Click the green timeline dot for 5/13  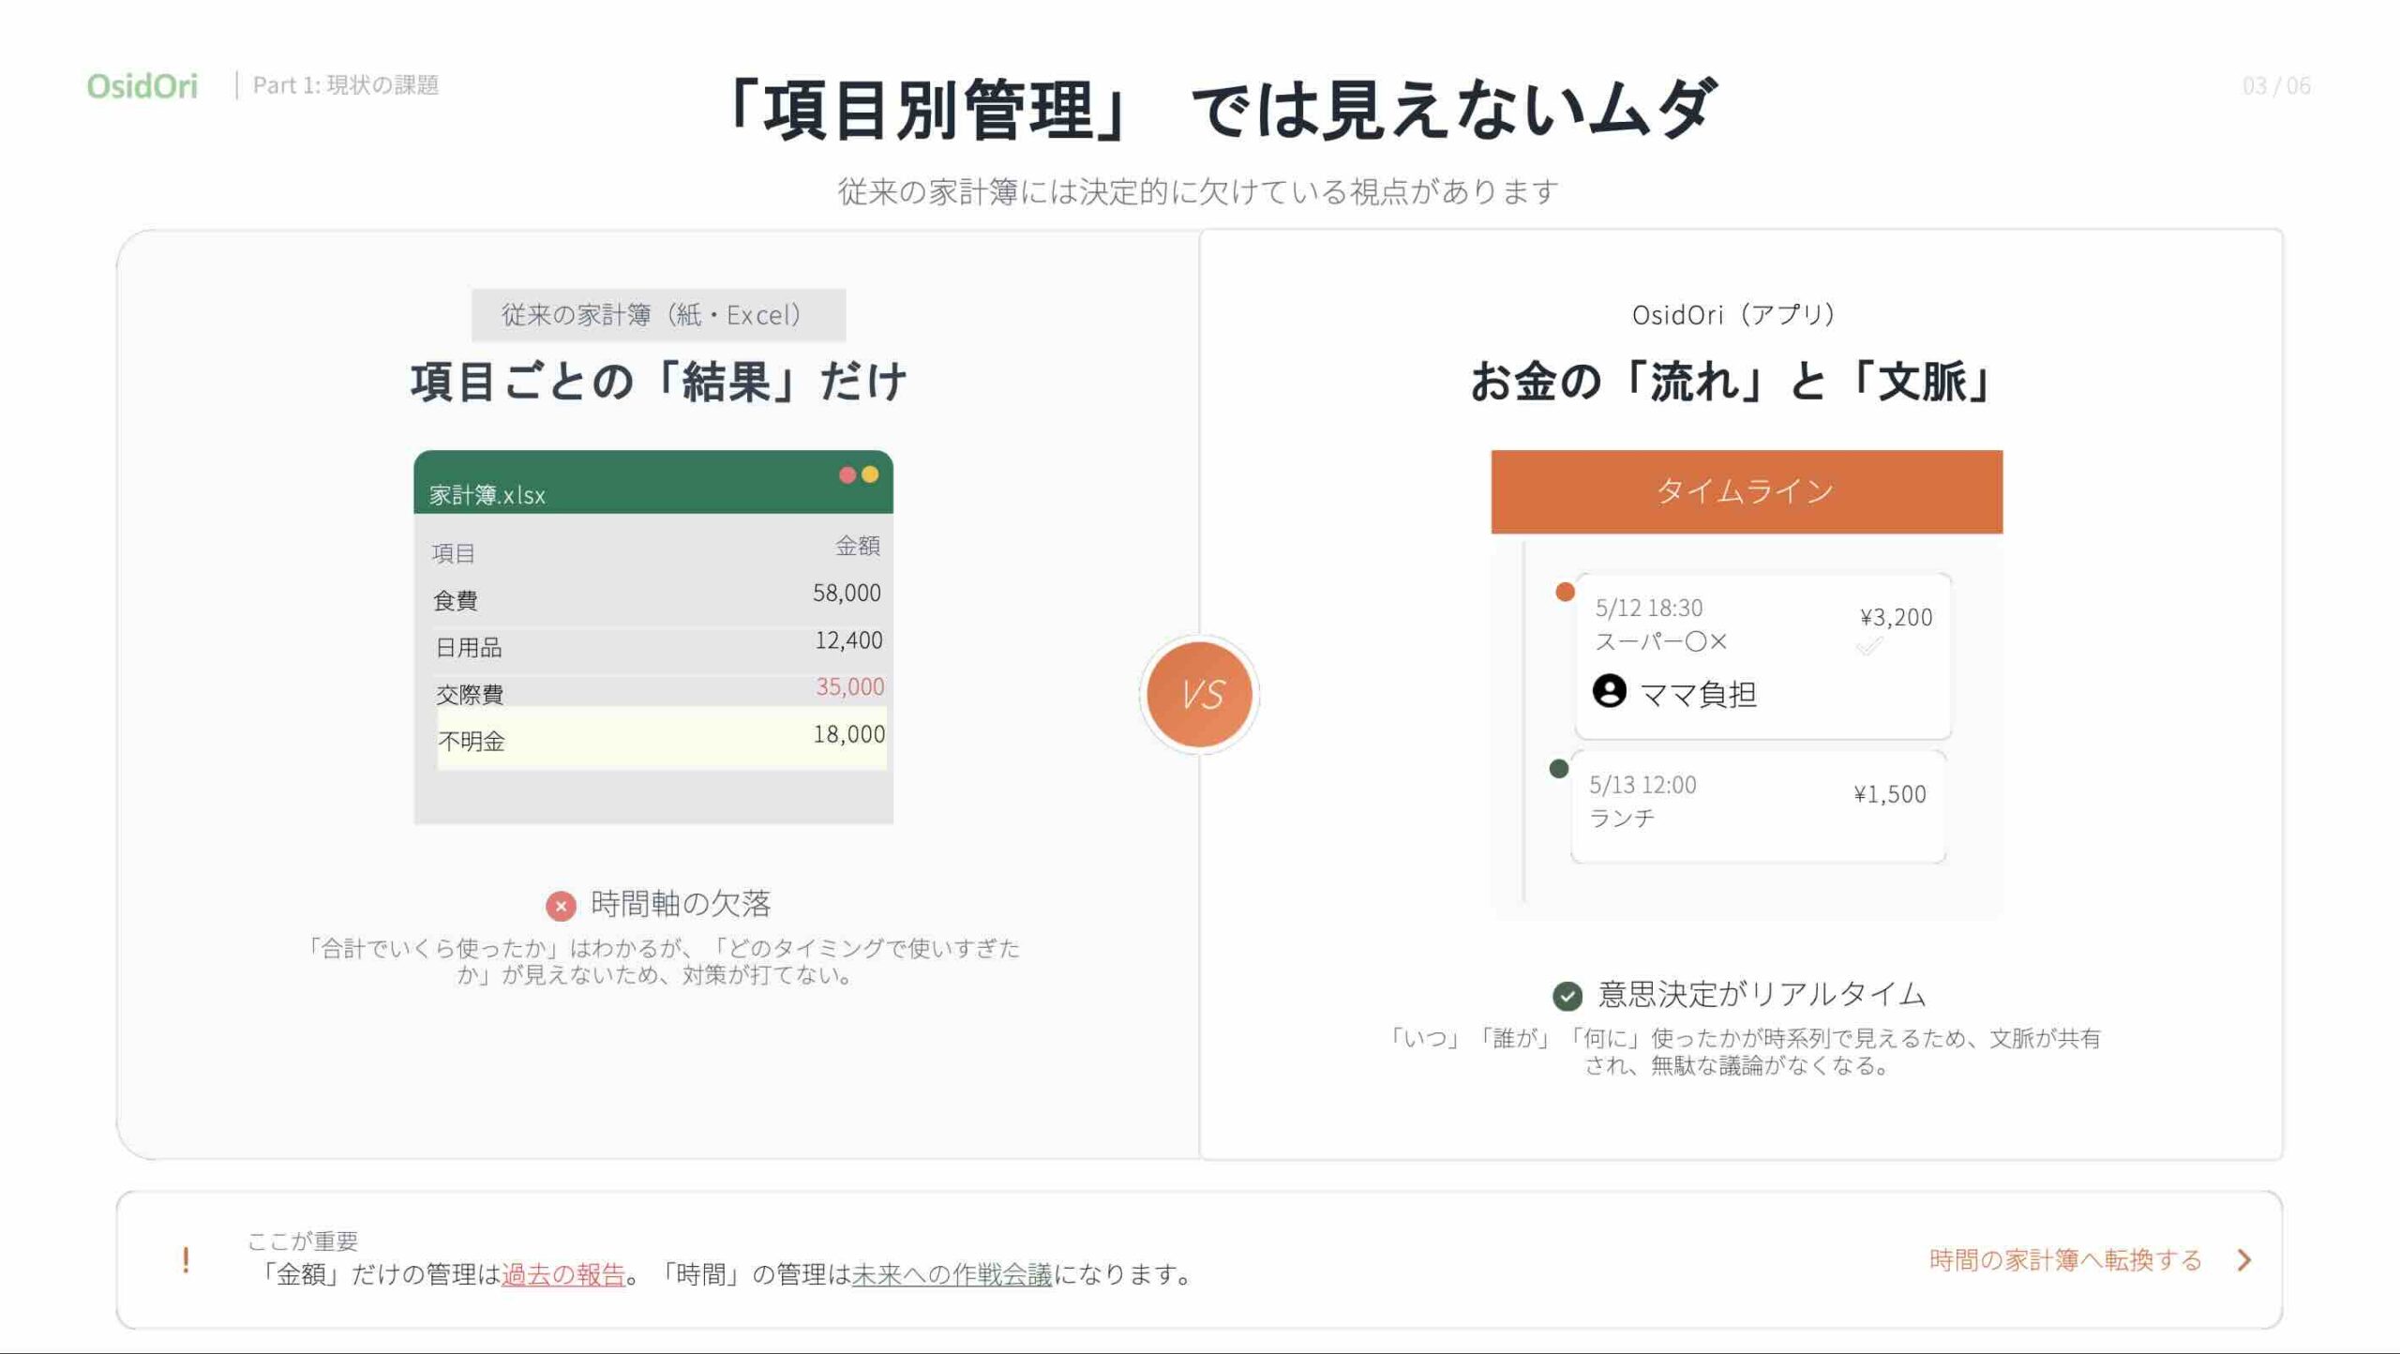click(x=1558, y=769)
